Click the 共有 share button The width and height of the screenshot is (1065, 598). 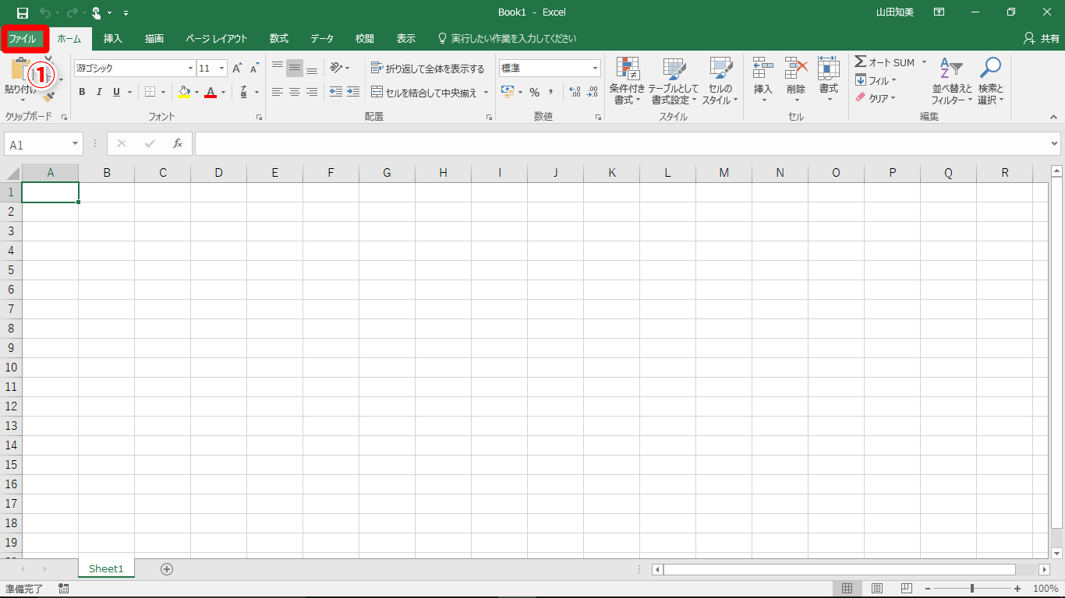tap(1042, 38)
